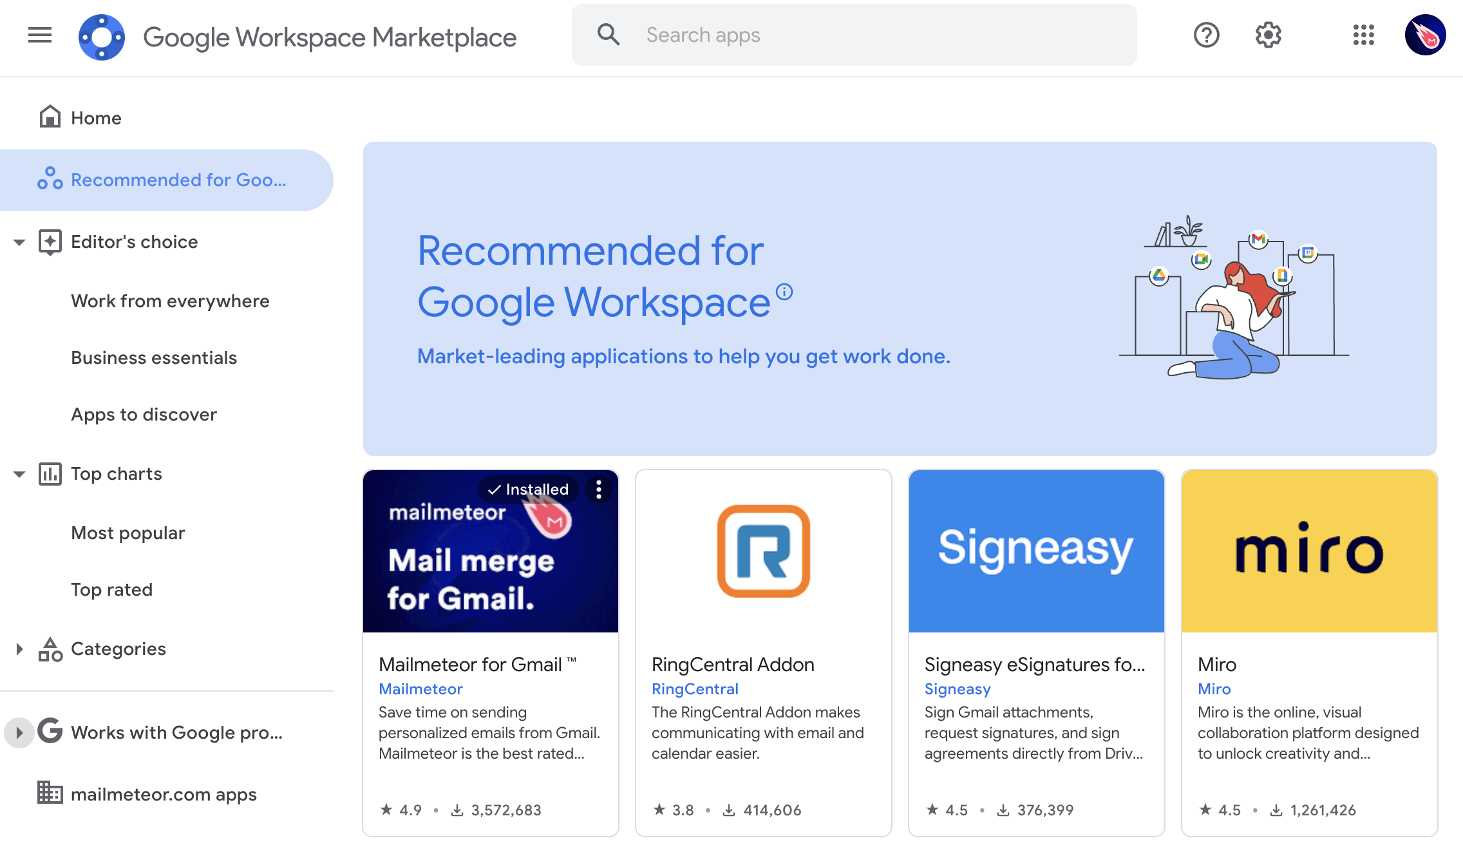Open the account profile avatar
1463x854 pixels.
(1425, 35)
